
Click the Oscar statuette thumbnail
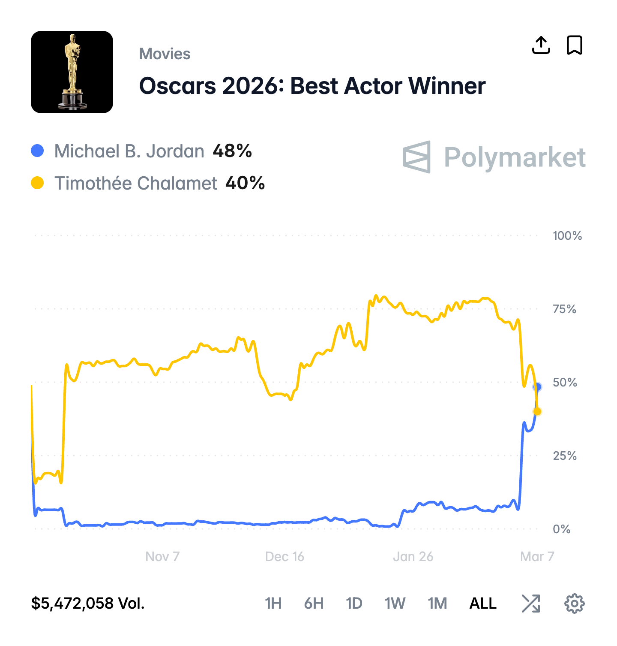pos(72,72)
